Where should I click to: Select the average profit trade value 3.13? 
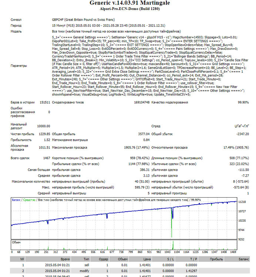pyautogui.click(x=146, y=176)
